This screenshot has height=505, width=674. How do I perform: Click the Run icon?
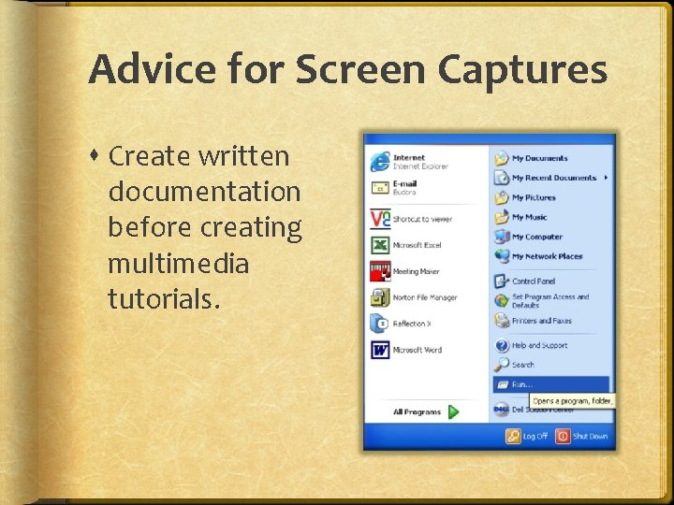503,384
